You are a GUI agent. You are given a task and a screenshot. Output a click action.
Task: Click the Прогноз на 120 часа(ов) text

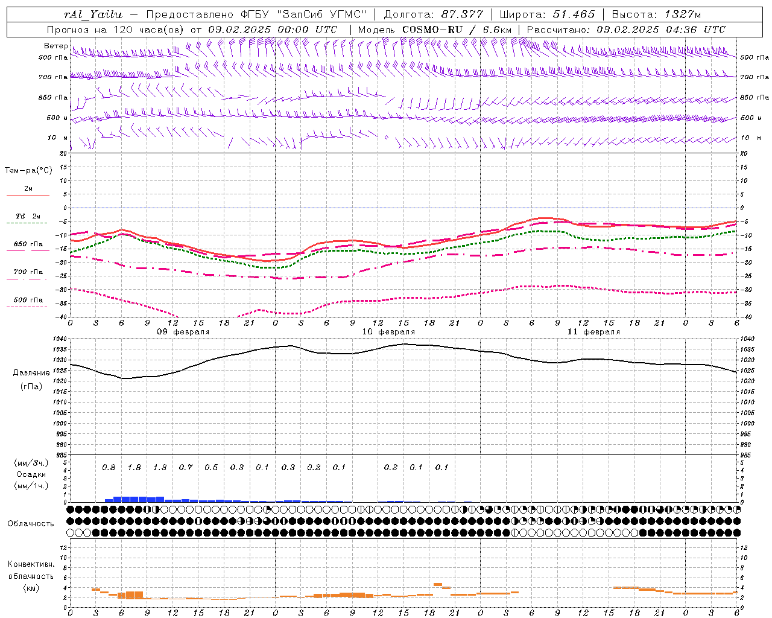(x=116, y=30)
